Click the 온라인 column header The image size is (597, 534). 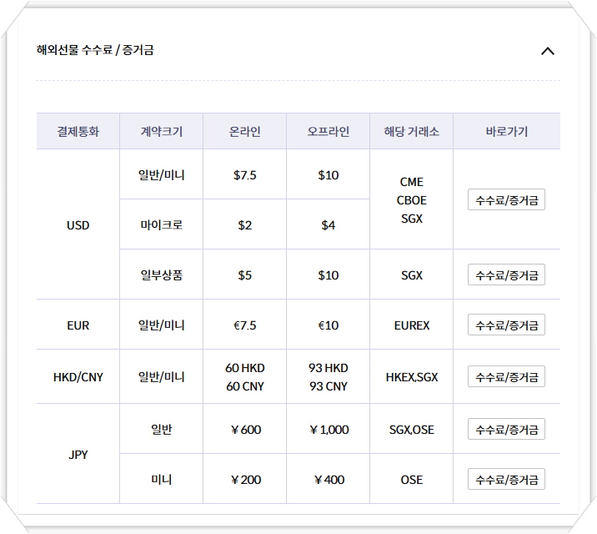[245, 132]
